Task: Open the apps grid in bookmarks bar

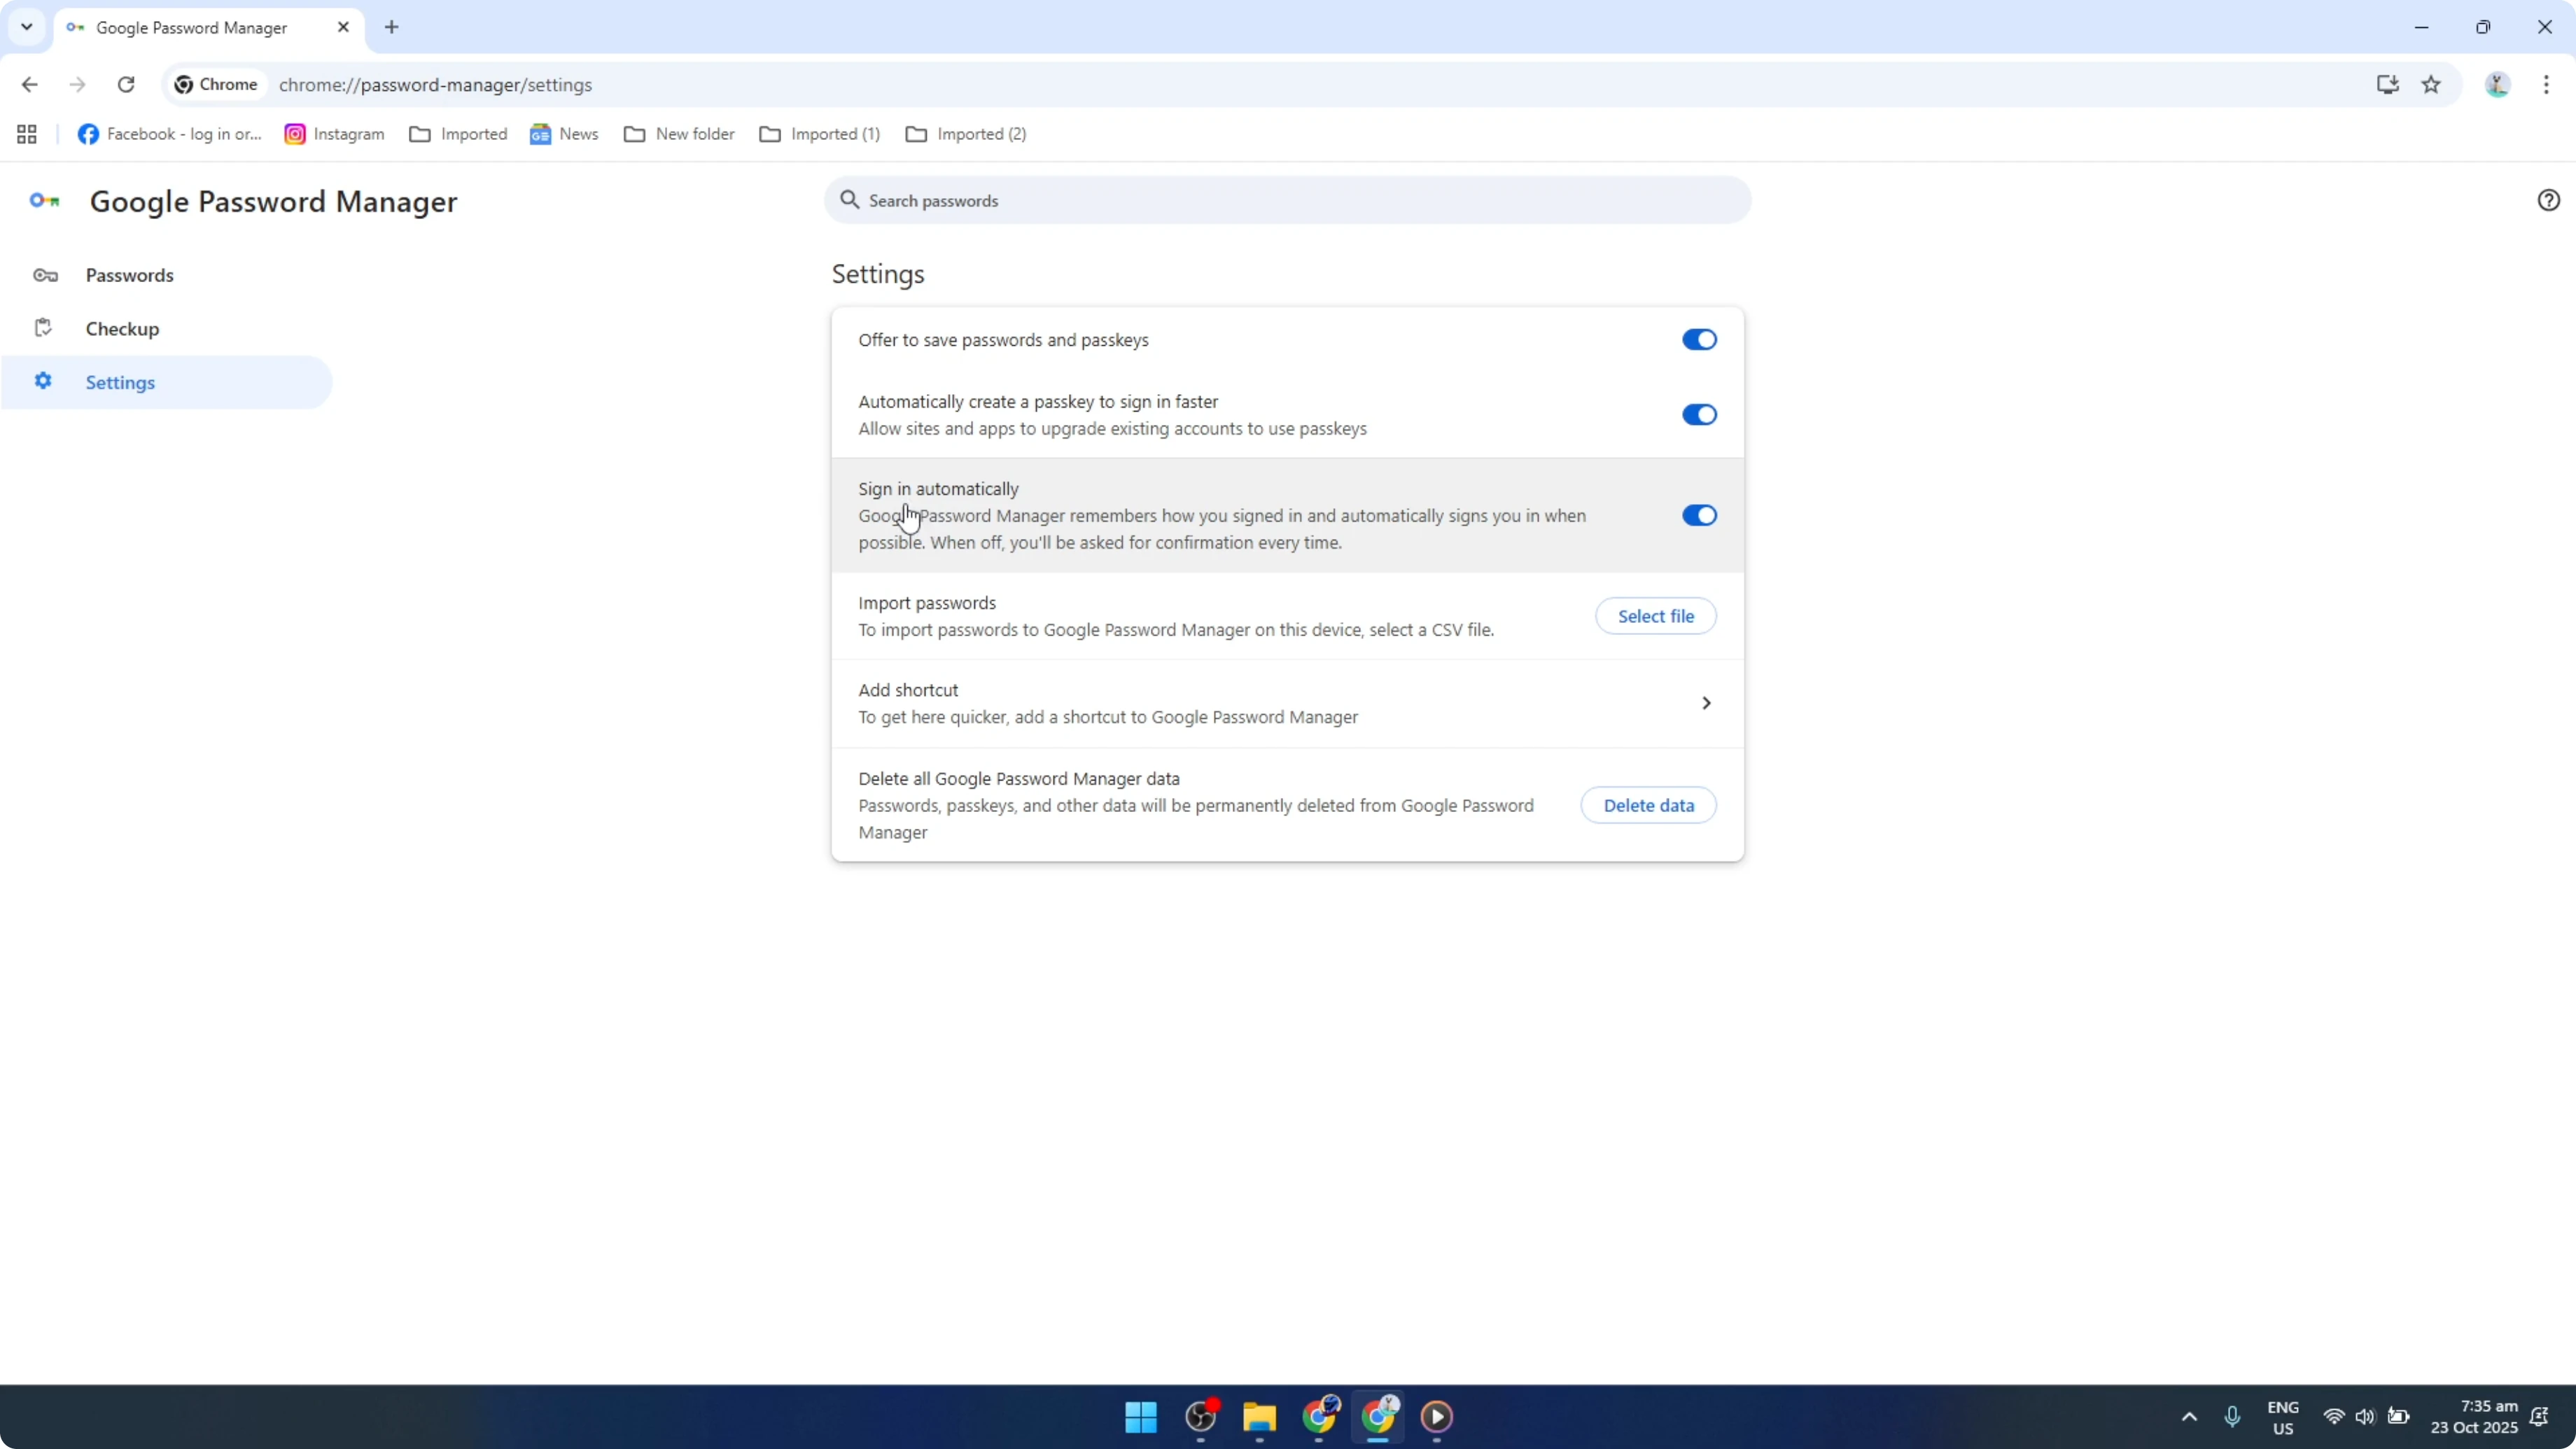Action: pos(27,134)
